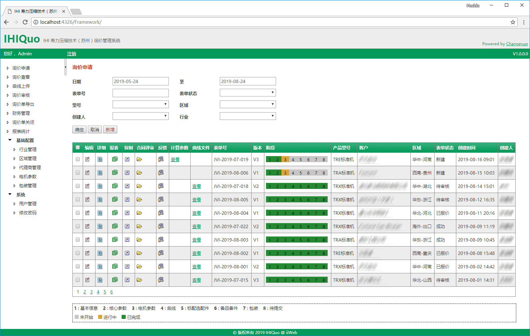The height and width of the screenshot is (336, 530).
Task: Open feedback icon for JVI-2019-08-005
Action: click(x=161, y=199)
